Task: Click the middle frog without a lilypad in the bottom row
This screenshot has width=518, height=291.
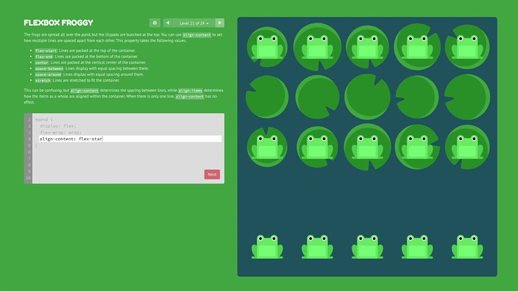Action: (367, 246)
